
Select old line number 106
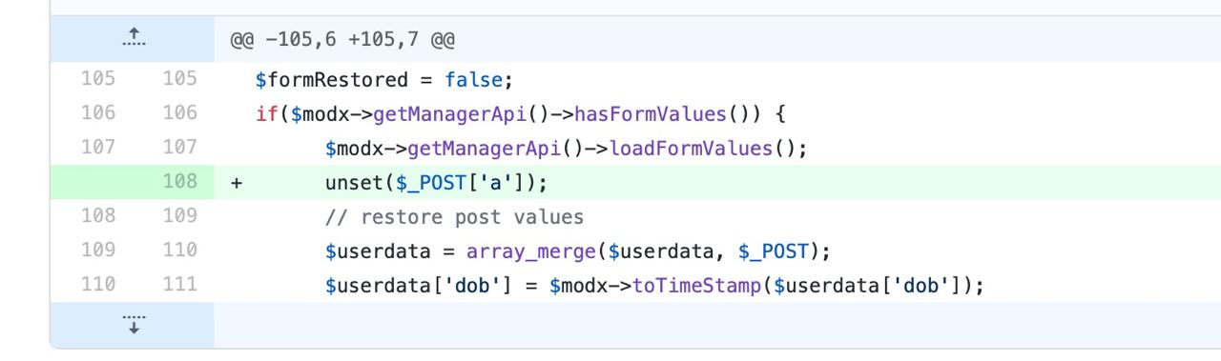tap(98, 113)
